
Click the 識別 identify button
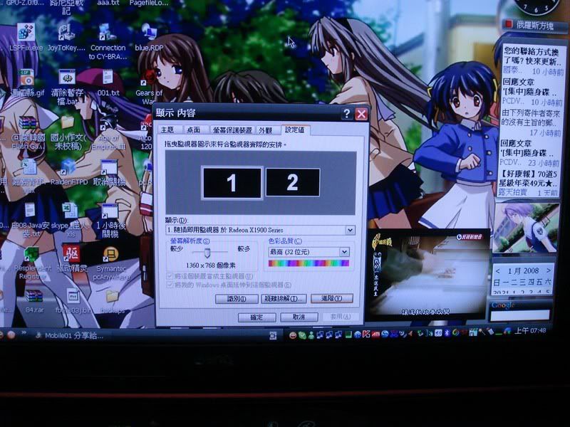coord(237,299)
